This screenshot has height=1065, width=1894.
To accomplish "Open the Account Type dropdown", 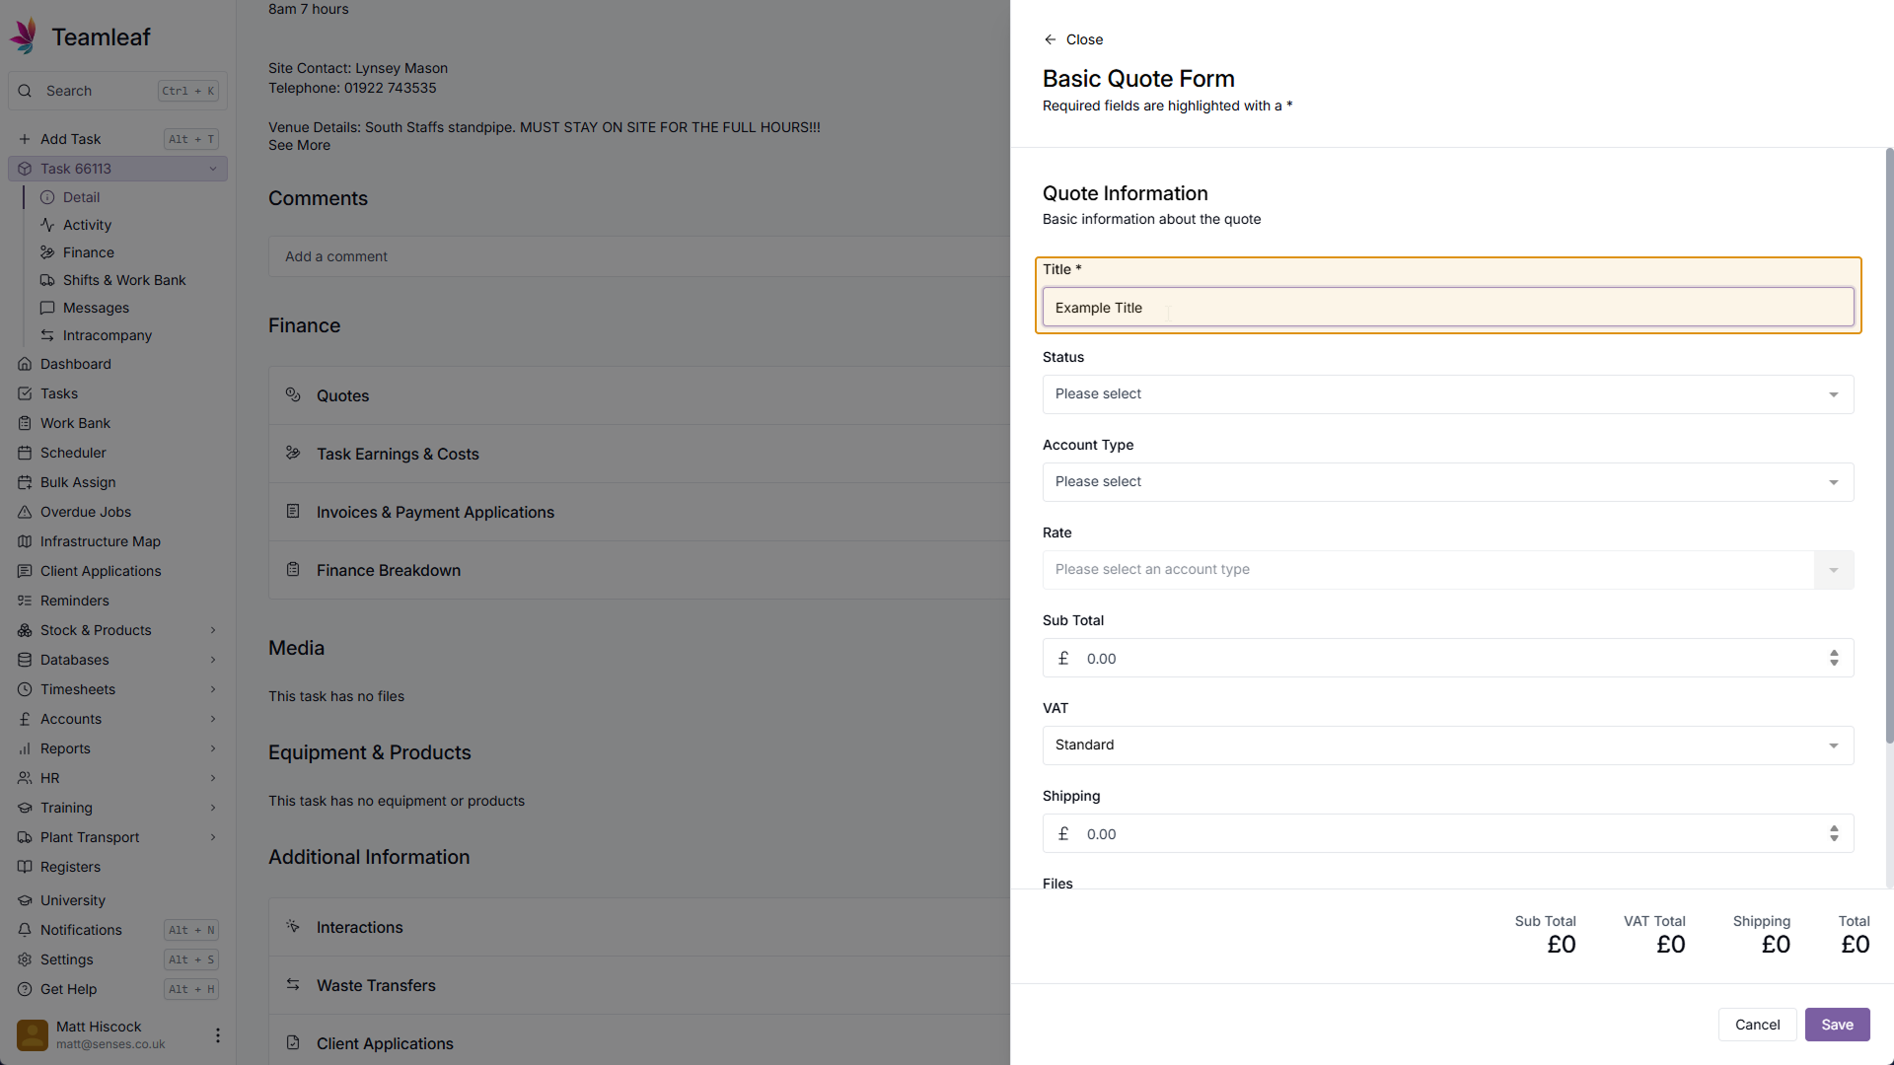I will pyautogui.click(x=1447, y=482).
